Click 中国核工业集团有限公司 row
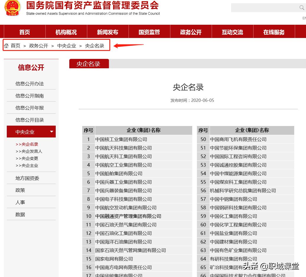This screenshot has height=277, width=306. pos(137,139)
